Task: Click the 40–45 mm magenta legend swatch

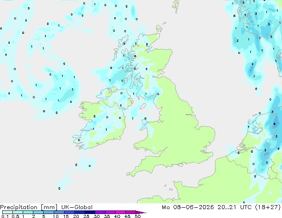Action: [x=121, y=212]
